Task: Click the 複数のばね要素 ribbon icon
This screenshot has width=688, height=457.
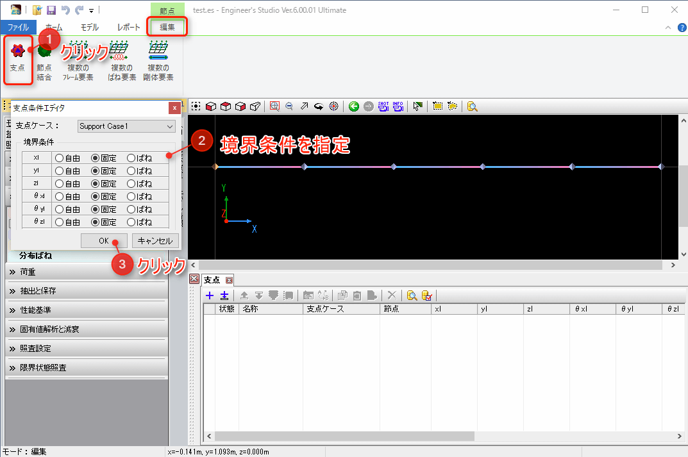Action: point(121,61)
